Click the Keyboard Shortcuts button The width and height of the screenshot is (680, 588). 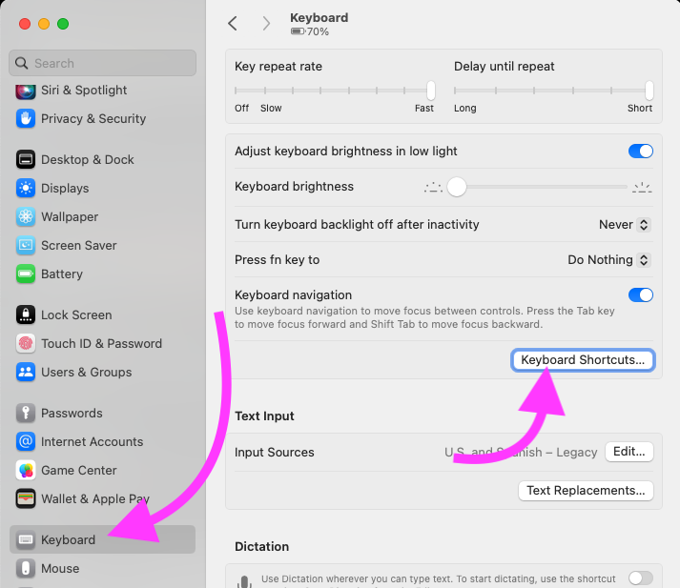583,360
